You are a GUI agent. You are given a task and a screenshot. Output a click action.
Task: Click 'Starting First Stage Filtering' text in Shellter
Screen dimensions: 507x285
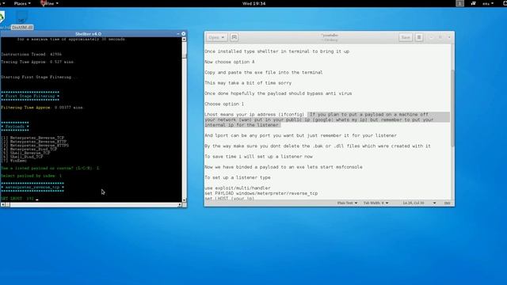[x=40, y=78]
